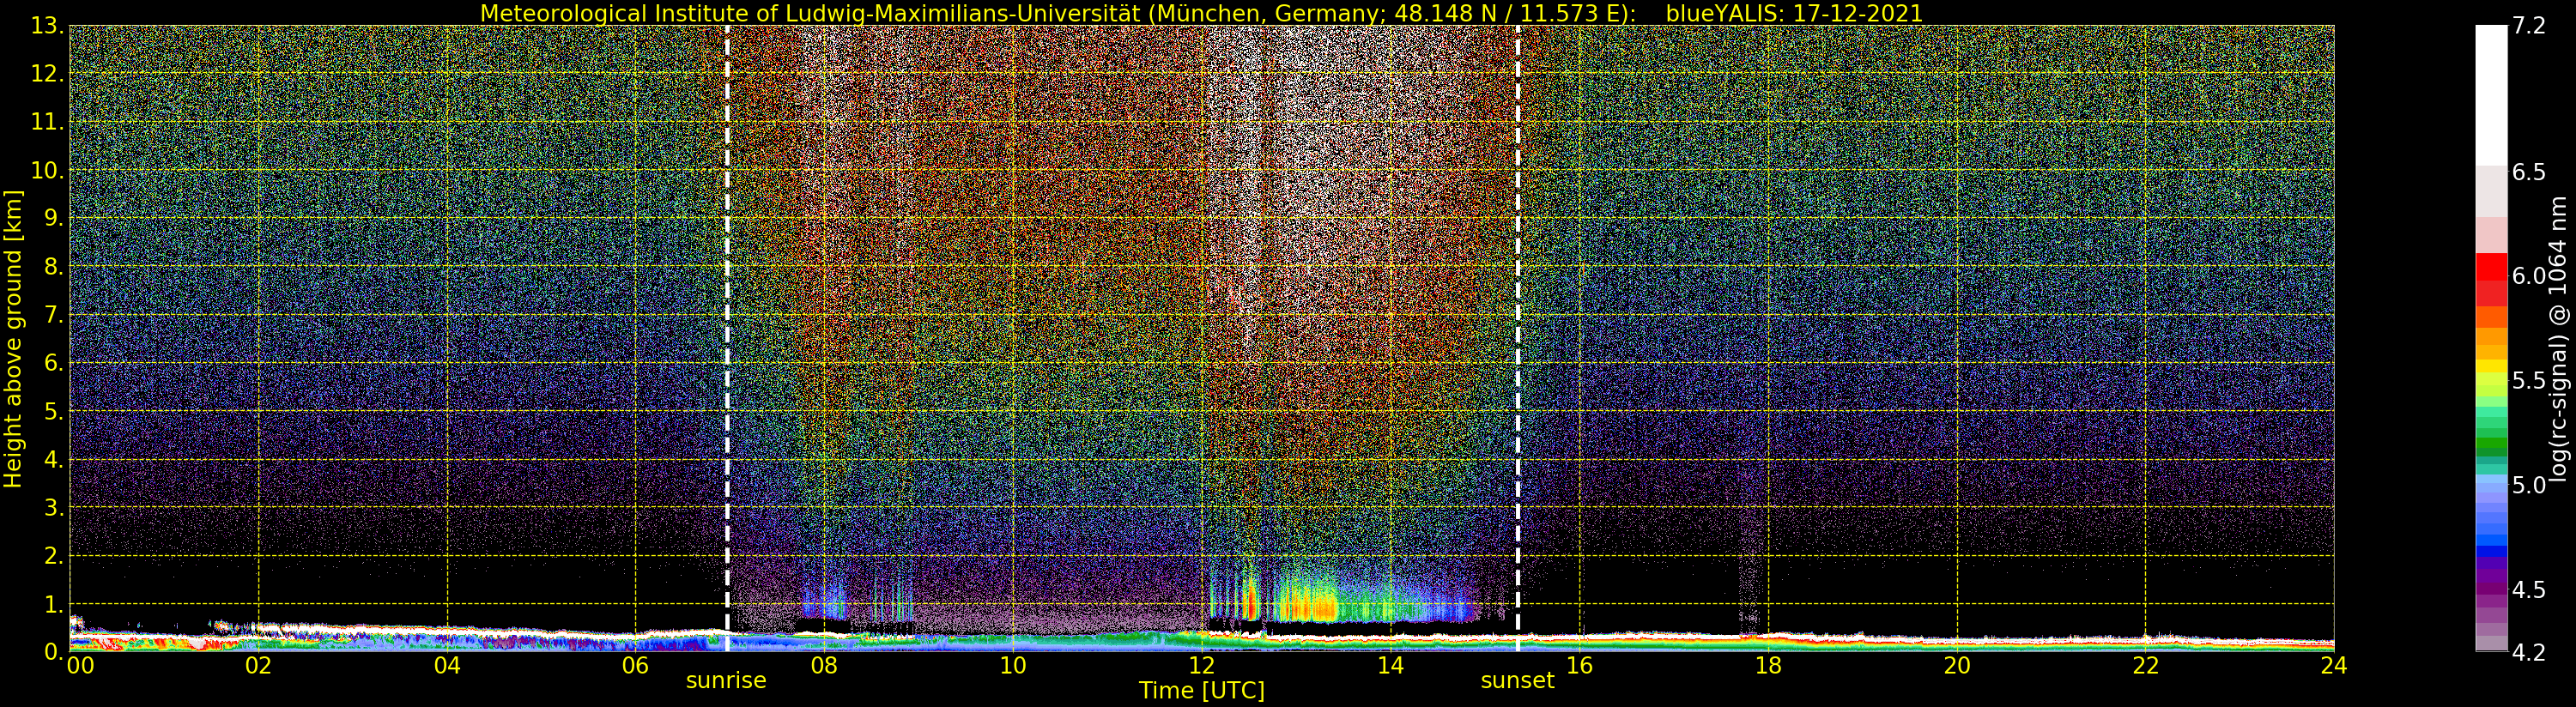Click the "Height above ground [km]" axis title
This screenshot has height=707, width=2576.
point(13,339)
